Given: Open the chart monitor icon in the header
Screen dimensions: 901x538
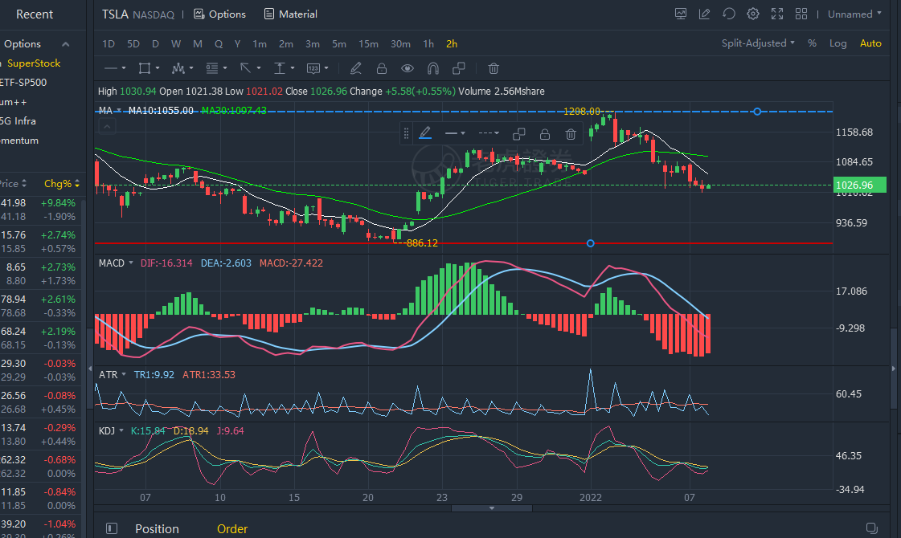Looking at the screenshot, I should (680, 14).
